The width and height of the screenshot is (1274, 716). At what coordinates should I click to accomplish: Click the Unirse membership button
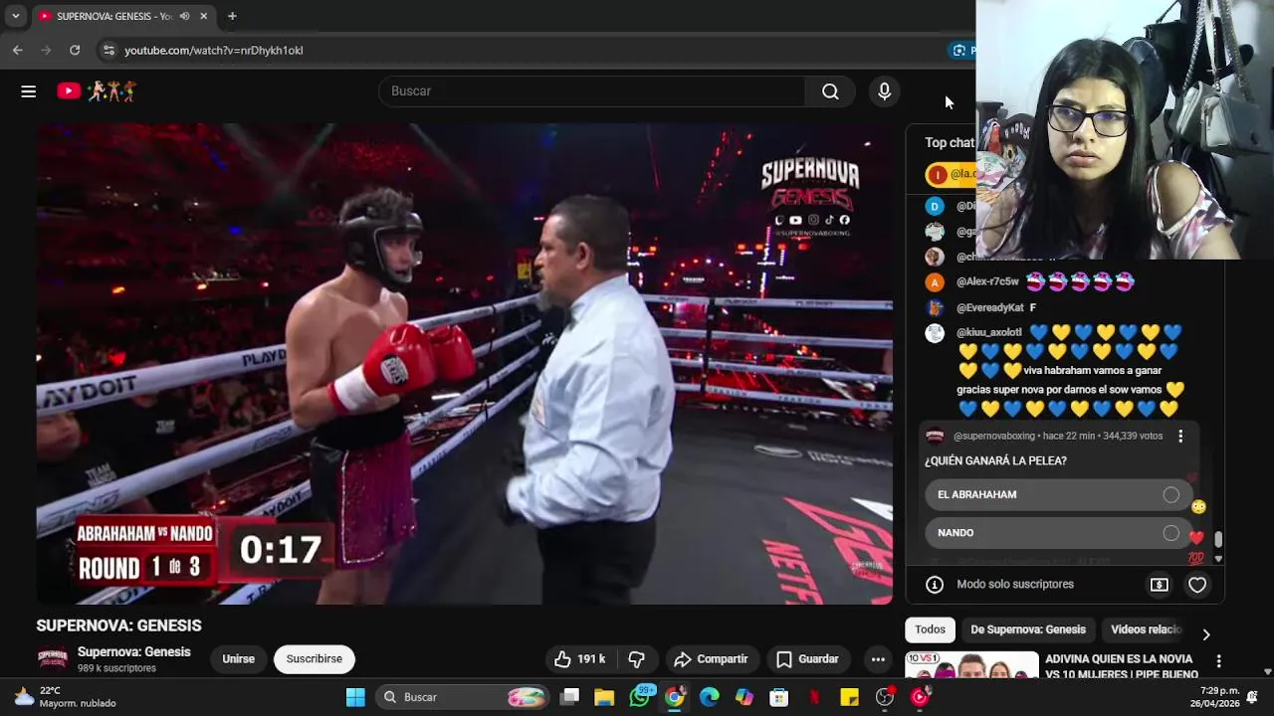pyautogui.click(x=238, y=659)
